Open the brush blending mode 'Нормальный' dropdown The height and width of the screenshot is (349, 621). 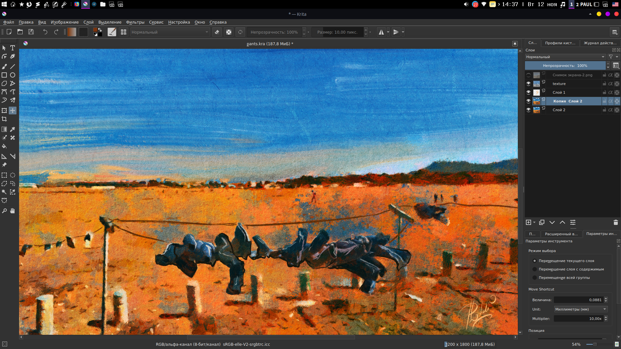tap(170, 32)
